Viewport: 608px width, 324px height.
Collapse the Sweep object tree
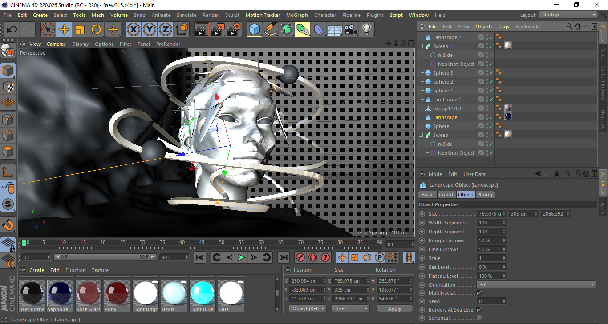click(421, 135)
